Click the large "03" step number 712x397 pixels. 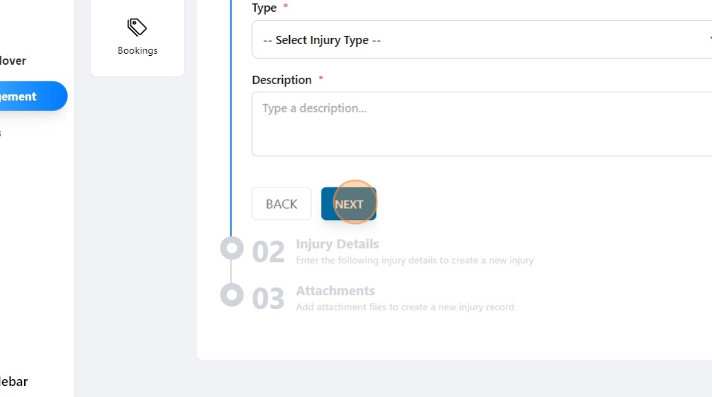point(268,299)
